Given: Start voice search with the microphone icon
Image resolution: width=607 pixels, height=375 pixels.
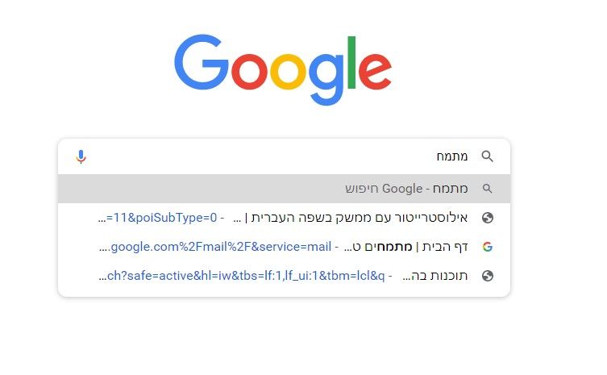Looking at the screenshot, I should [x=81, y=156].
